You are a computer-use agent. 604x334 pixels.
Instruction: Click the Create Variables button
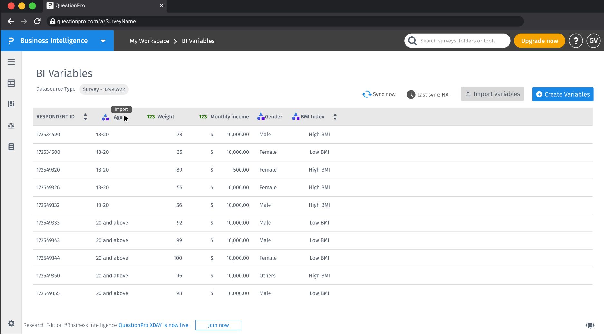point(562,94)
